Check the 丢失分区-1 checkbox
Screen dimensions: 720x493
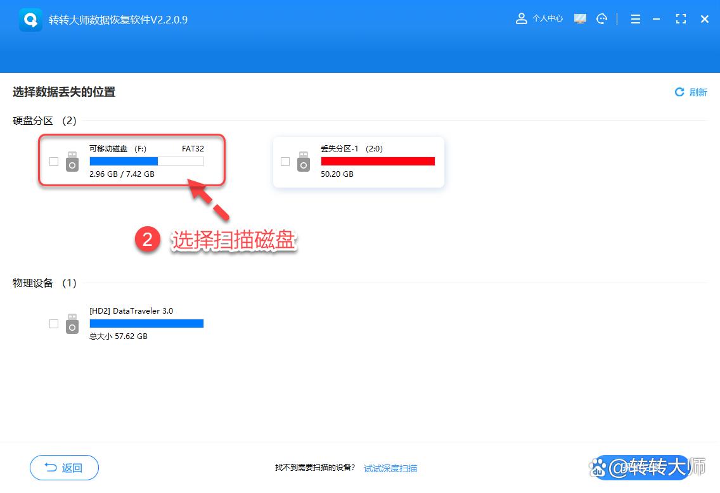click(x=285, y=162)
